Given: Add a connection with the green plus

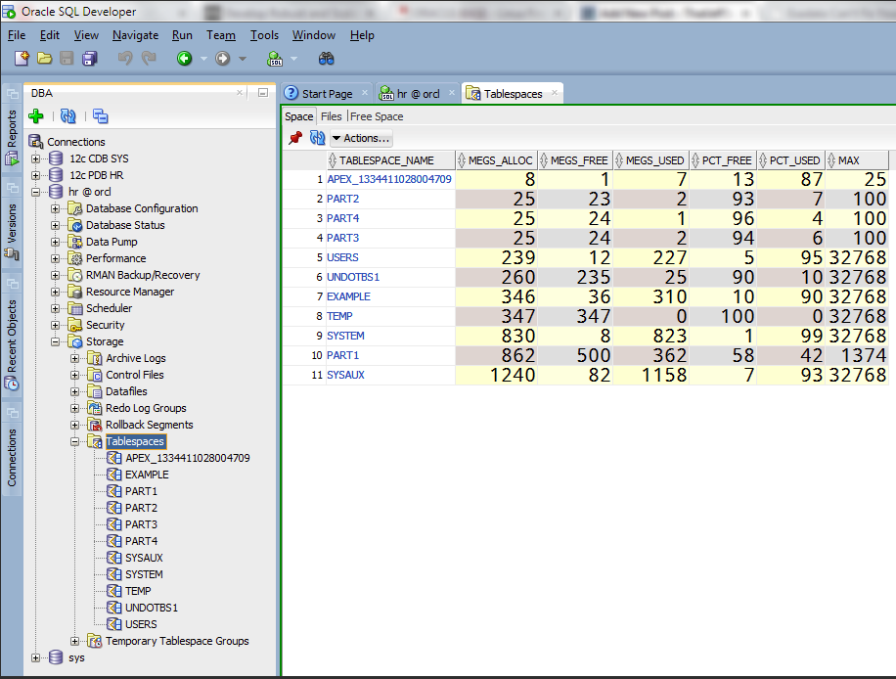Looking at the screenshot, I should click(x=36, y=116).
